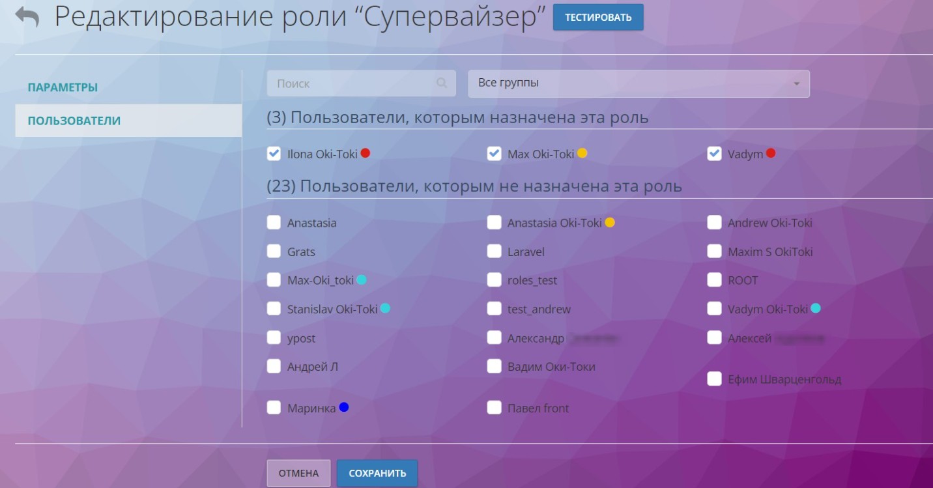Check the Andrew Oki-Toki checkbox
Screen dimensions: 933x488
(x=714, y=223)
